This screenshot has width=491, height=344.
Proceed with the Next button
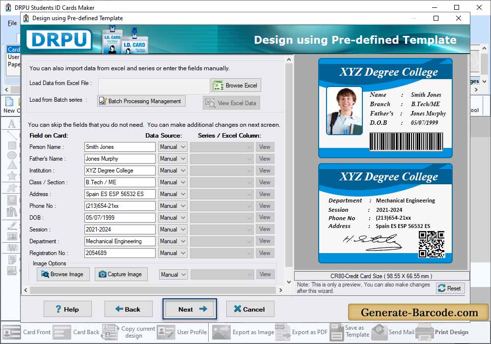click(190, 309)
